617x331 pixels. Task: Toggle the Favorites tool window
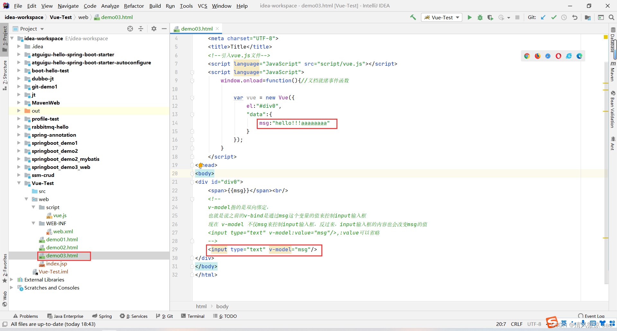pos(4,268)
